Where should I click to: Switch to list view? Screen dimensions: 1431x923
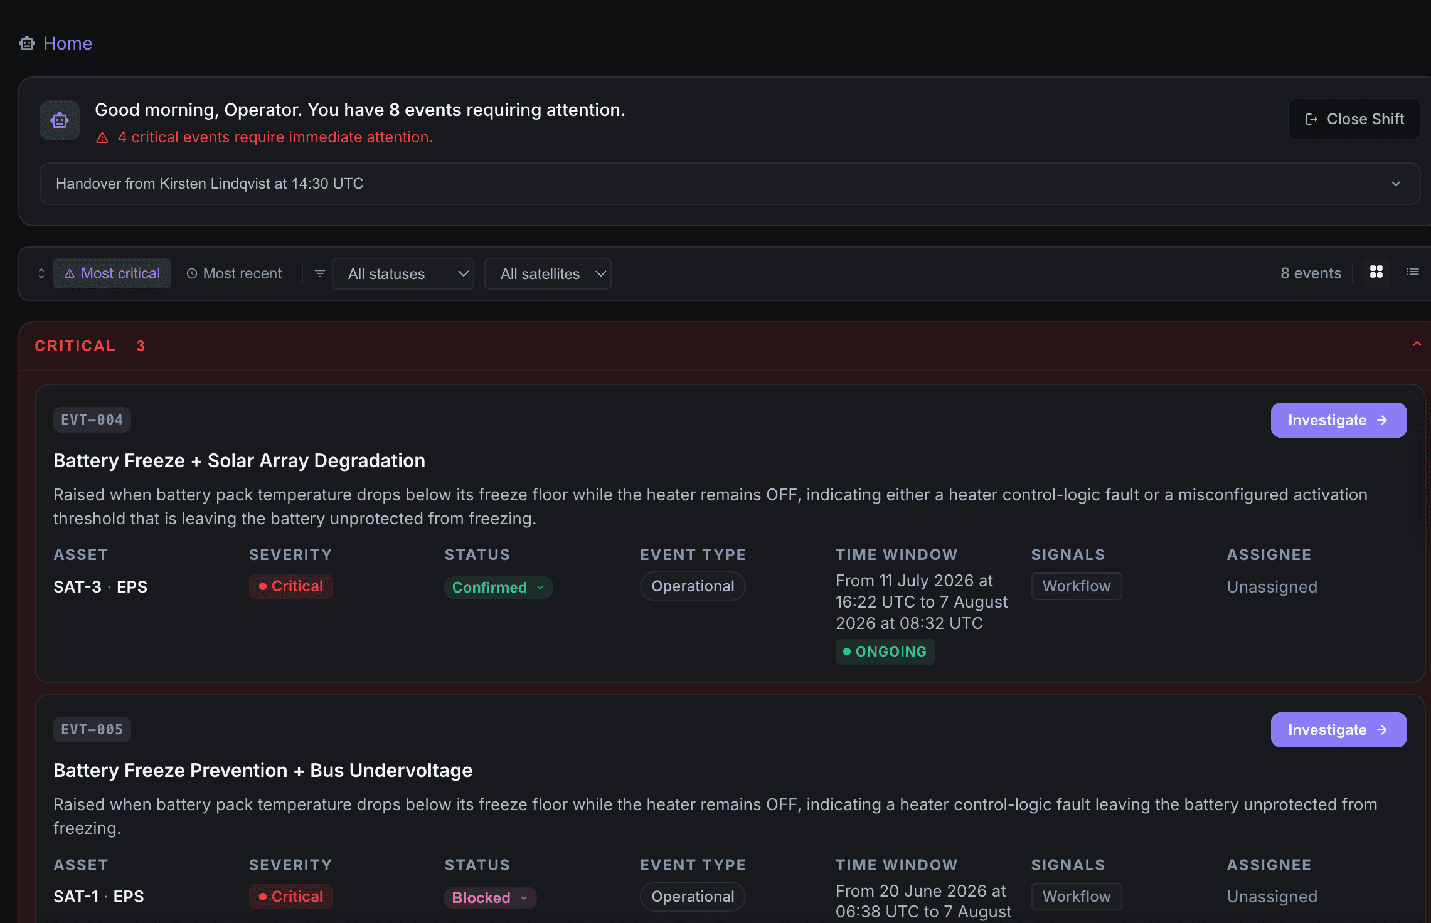(1413, 272)
